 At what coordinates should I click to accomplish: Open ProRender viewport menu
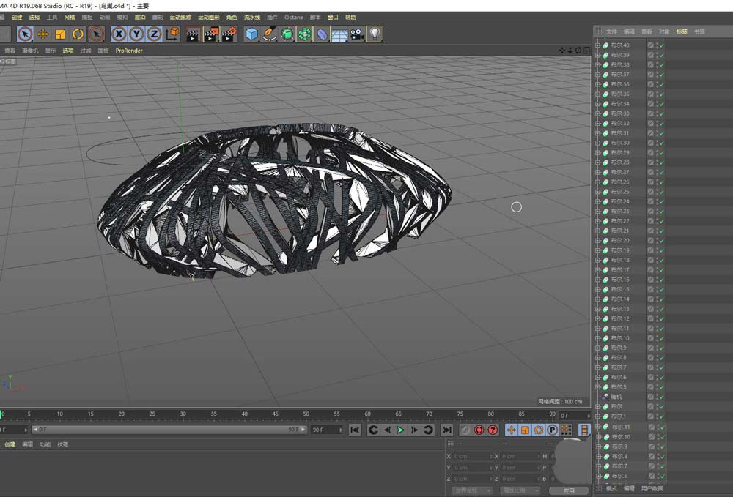click(x=129, y=51)
